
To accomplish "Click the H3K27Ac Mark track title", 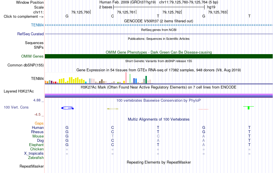I will (x=159, y=87).
